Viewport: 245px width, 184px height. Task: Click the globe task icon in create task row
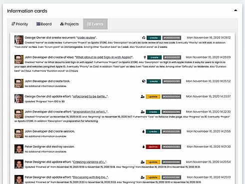tap(144, 81)
